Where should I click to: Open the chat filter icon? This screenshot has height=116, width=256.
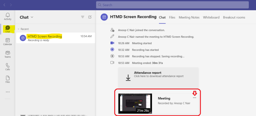(x=83, y=17)
